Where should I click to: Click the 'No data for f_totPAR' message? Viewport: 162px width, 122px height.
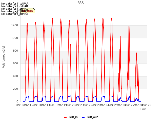coord(15,4)
